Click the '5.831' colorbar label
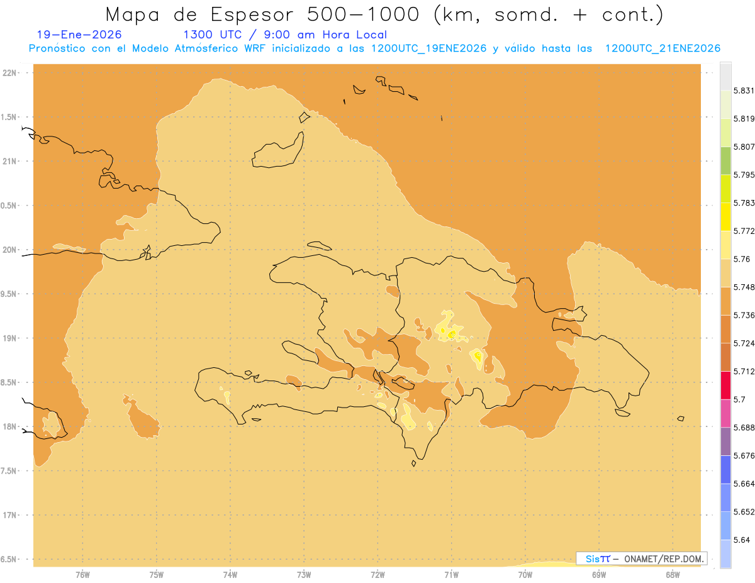Viewport: 755px width, 583px height. (744, 91)
